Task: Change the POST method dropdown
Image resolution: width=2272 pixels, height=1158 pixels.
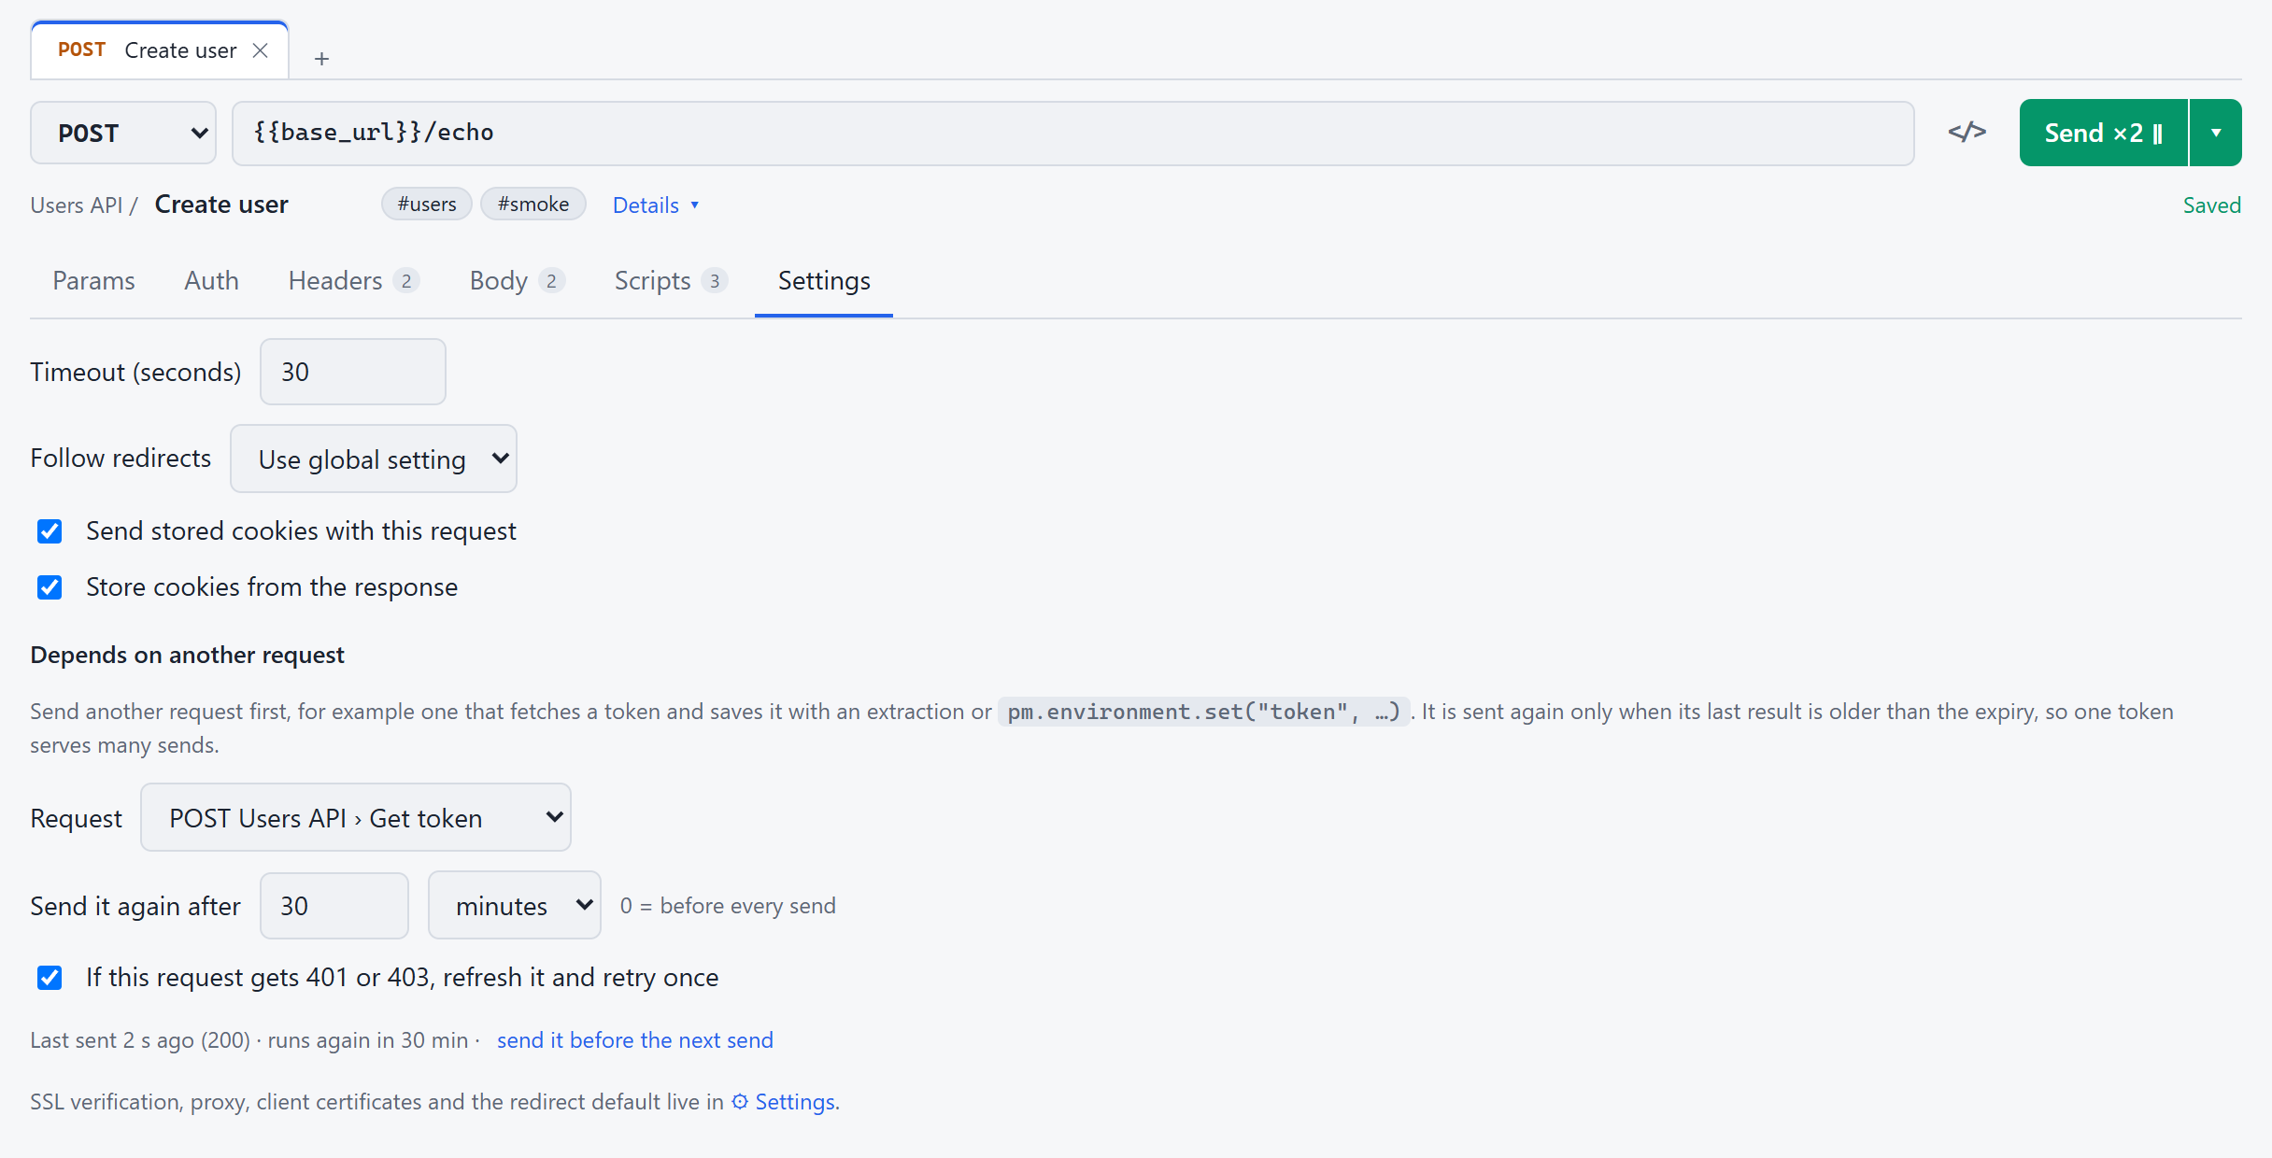Action: (123, 133)
